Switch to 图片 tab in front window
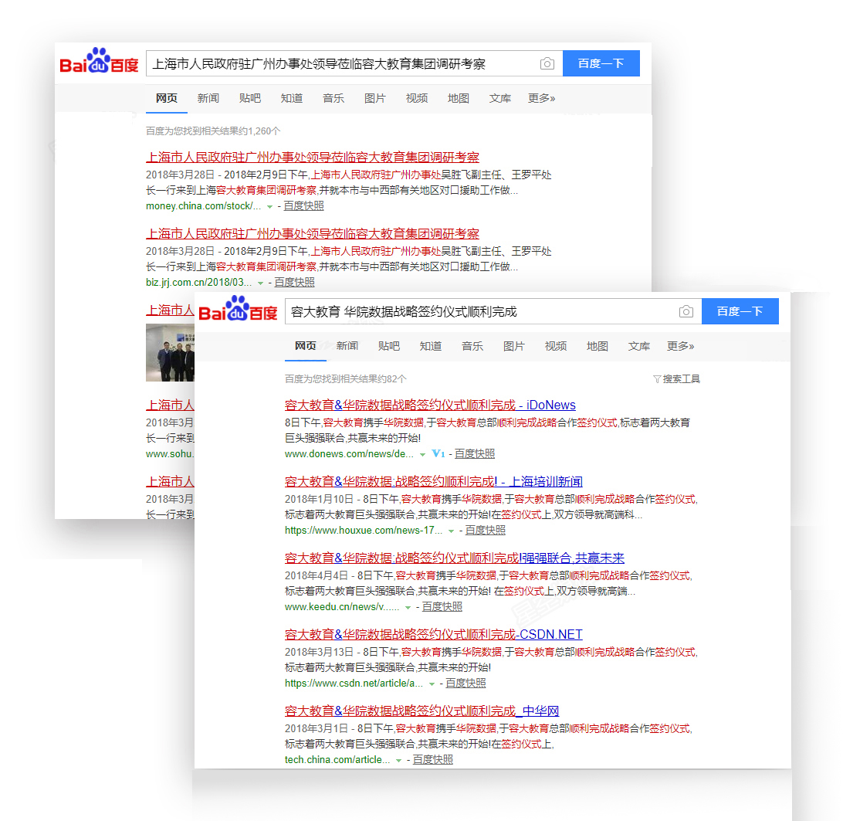This screenshot has width=843, height=821. [514, 346]
